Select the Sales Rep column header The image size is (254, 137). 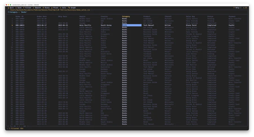[190, 16]
